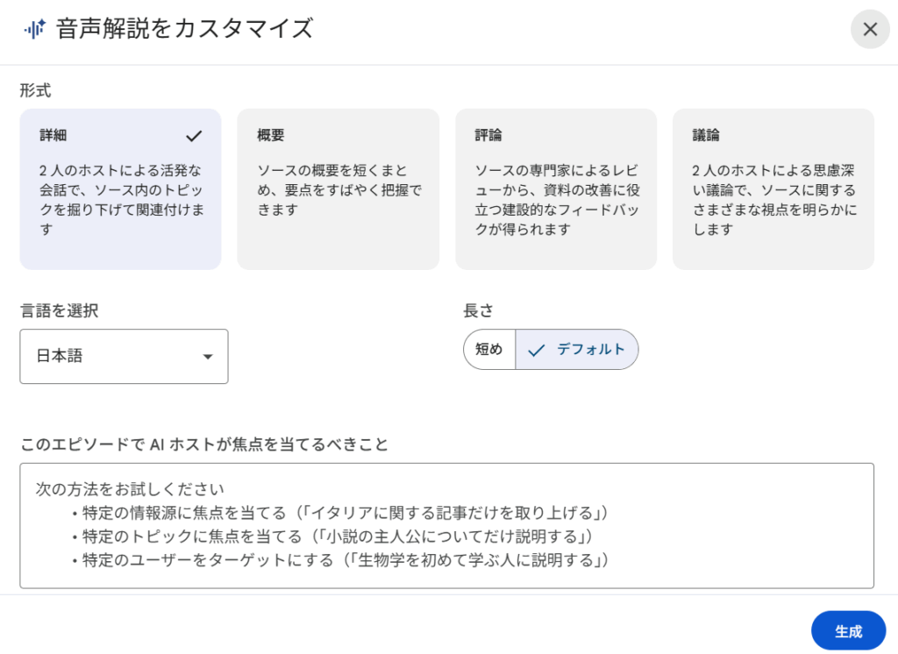The width and height of the screenshot is (898, 654).
Task: Close the customize audio overview dialog
Action: [x=869, y=29]
